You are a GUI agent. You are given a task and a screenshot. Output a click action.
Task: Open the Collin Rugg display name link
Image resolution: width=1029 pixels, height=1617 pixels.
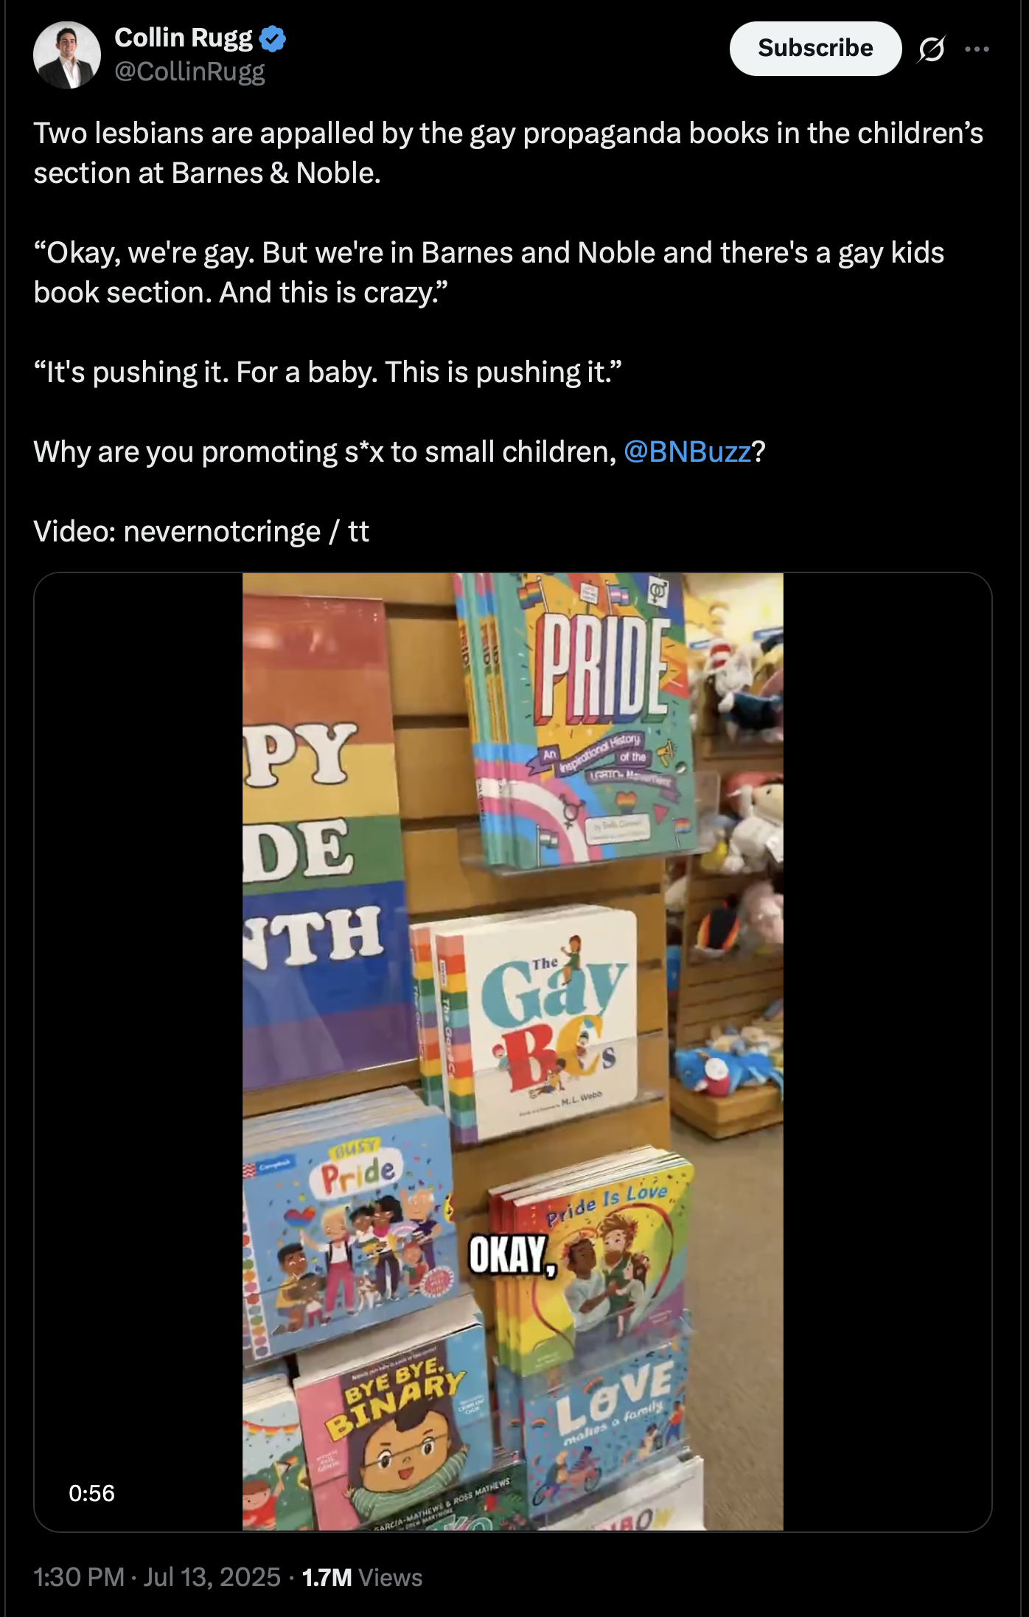point(184,38)
